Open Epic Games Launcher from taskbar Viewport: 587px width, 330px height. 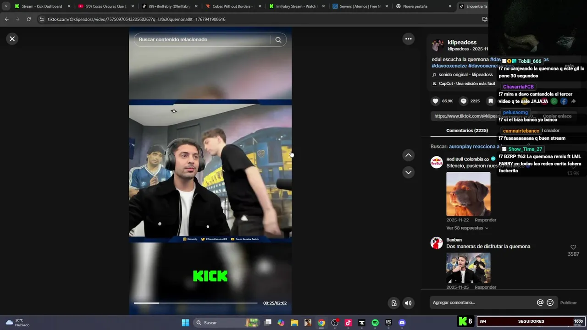pyautogui.click(x=388, y=323)
